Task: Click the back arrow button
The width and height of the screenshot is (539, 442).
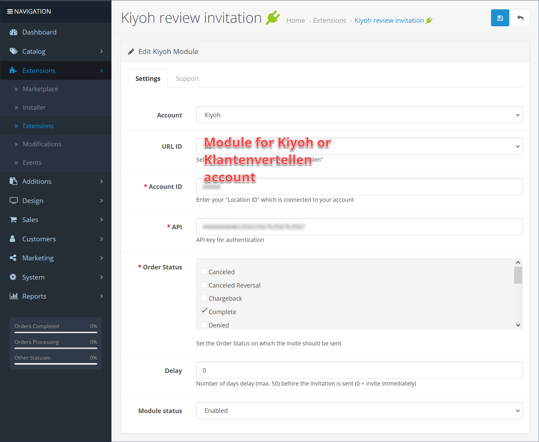Action: click(520, 18)
